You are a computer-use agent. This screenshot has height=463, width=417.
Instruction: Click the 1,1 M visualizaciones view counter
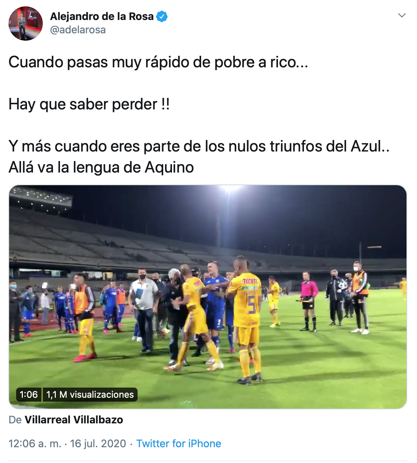coord(90,395)
